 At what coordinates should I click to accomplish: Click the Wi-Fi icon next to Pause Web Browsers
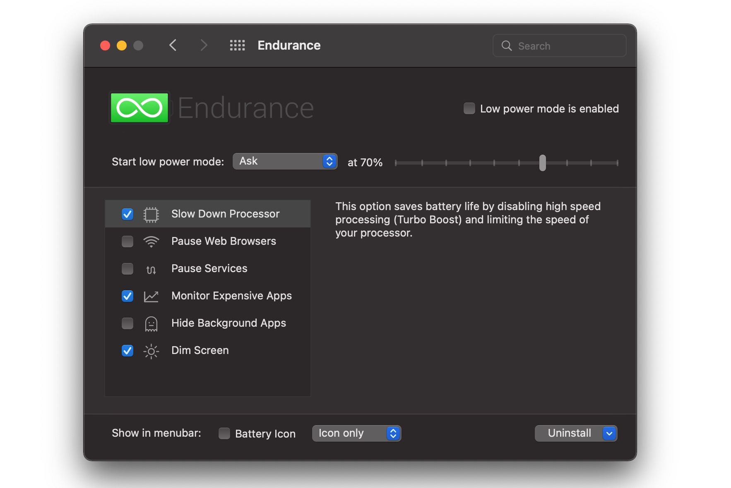pos(151,242)
